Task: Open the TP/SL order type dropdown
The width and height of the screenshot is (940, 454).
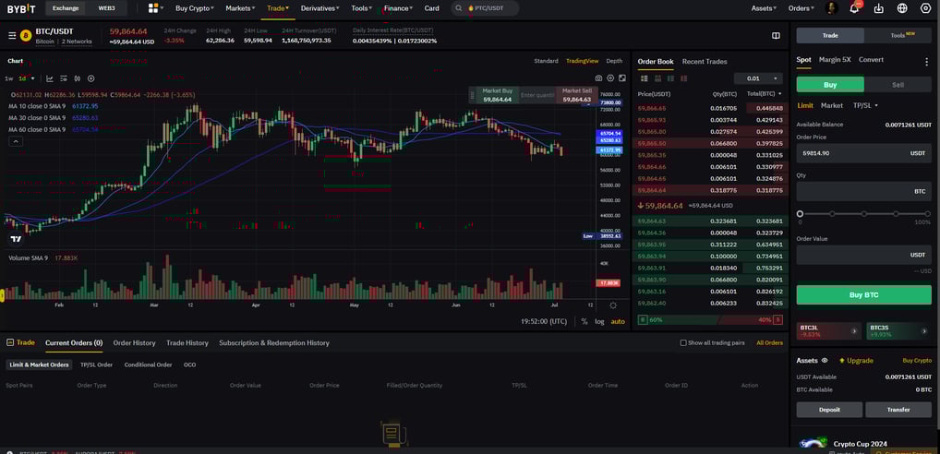Action: click(x=865, y=105)
